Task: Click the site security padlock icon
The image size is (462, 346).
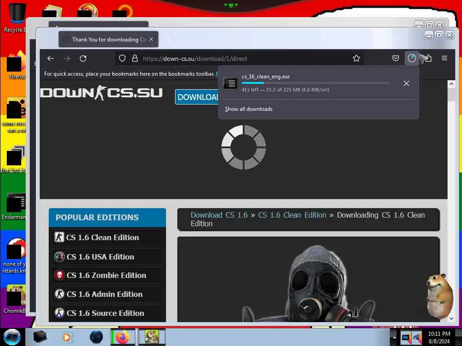Action: coord(135,59)
